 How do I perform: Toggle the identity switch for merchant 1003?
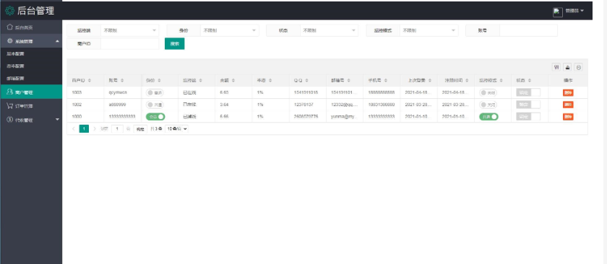(155, 93)
